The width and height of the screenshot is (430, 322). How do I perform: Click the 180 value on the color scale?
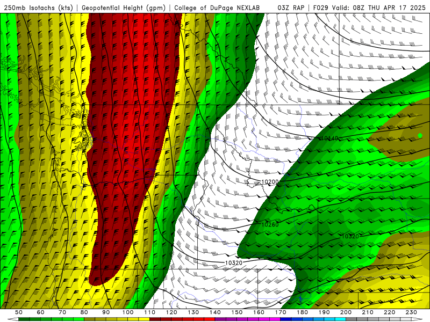click(x=302, y=312)
